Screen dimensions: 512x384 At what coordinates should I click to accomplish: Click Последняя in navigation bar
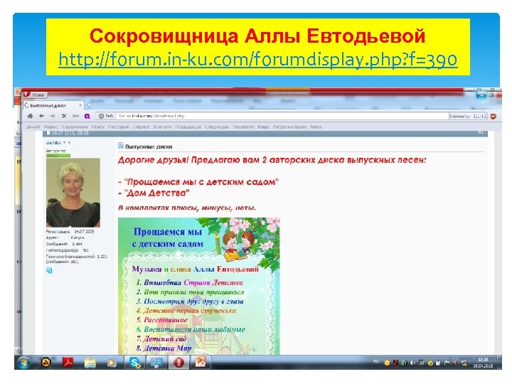[243, 127]
